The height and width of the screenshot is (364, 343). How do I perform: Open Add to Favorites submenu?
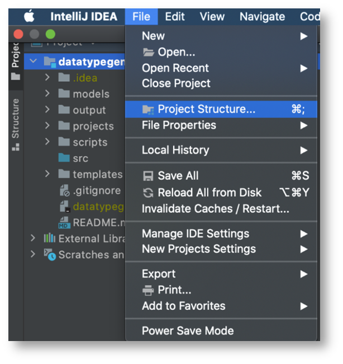(x=221, y=306)
